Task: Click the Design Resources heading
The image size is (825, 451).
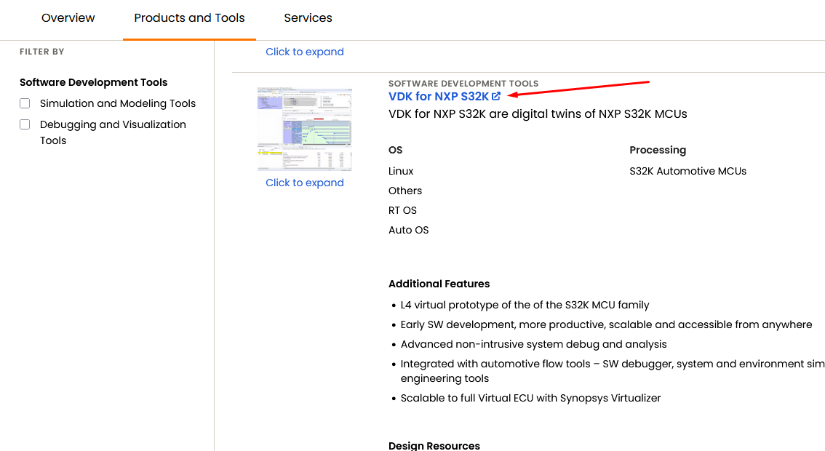Action: (434, 445)
